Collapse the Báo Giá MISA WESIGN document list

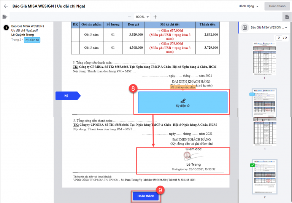pos(286,27)
